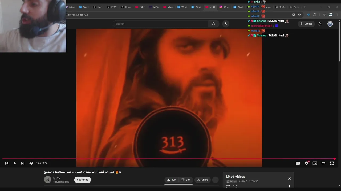Click the 5.5K subscribers text
The image size is (341, 191).
[61, 182]
